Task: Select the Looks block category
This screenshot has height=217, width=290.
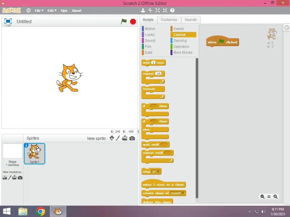Action: pos(150,35)
